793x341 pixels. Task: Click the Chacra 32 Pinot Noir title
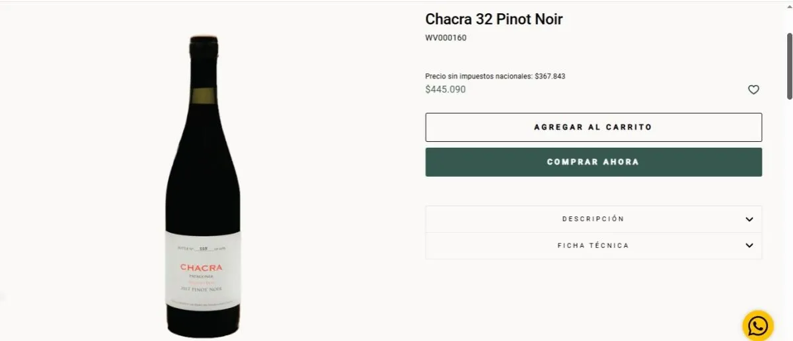tap(494, 19)
